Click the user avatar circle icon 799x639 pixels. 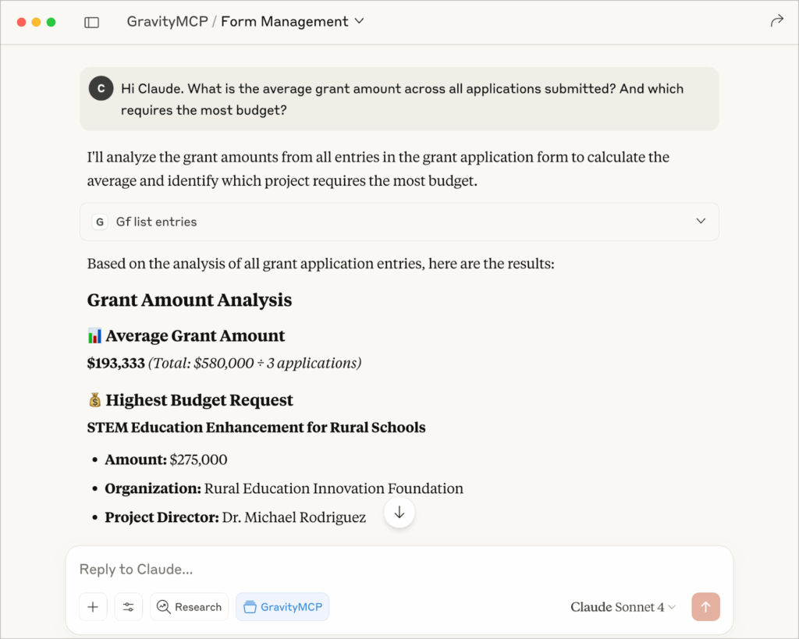pos(101,88)
